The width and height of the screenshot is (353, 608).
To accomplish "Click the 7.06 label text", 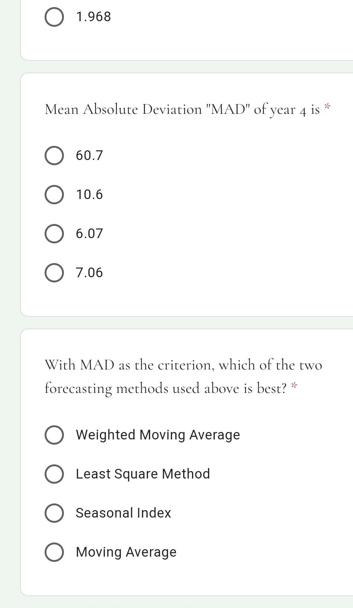I will (89, 272).
